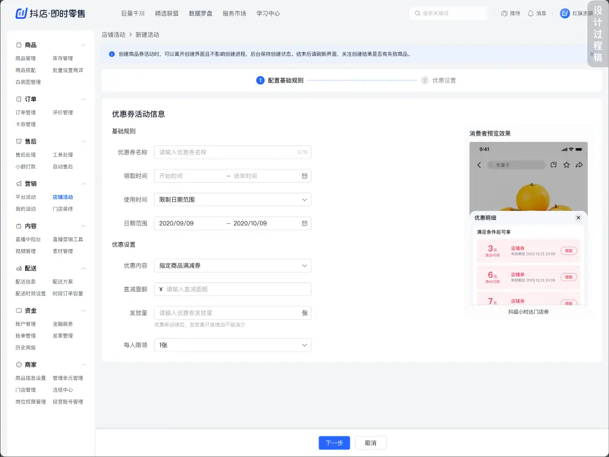
Task: Click star favorite icon in preview
Action: pos(567,165)
